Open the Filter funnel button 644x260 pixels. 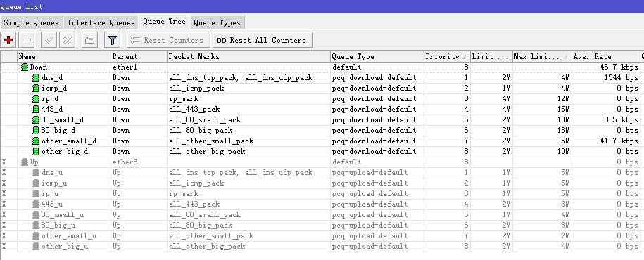pos(112,40)
